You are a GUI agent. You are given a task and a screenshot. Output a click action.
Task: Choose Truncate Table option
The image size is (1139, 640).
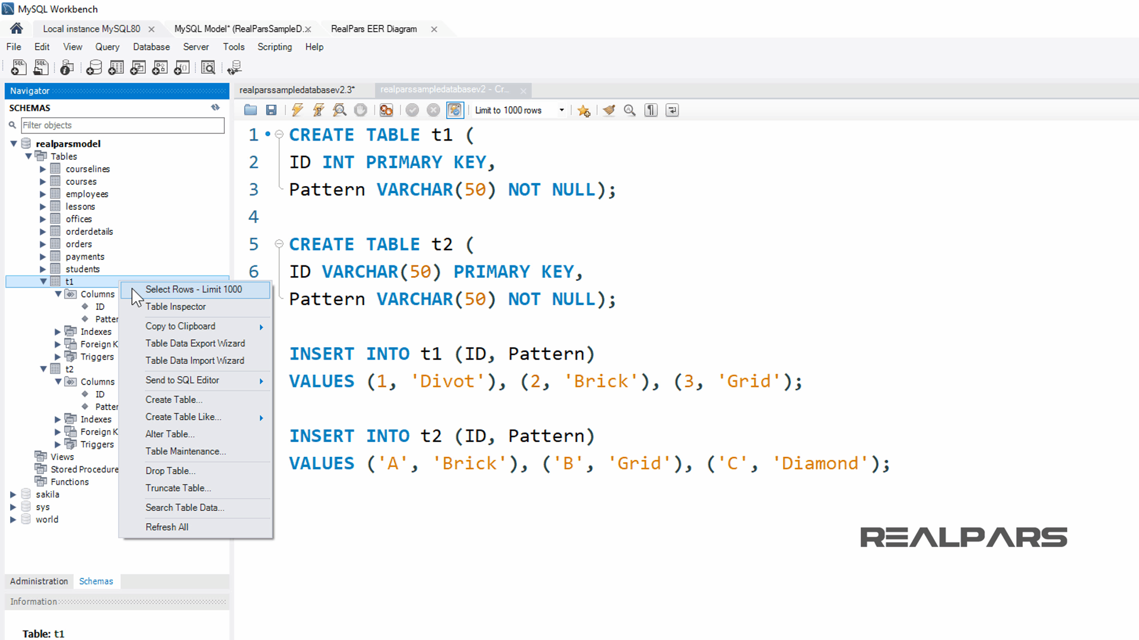point(195,488)
